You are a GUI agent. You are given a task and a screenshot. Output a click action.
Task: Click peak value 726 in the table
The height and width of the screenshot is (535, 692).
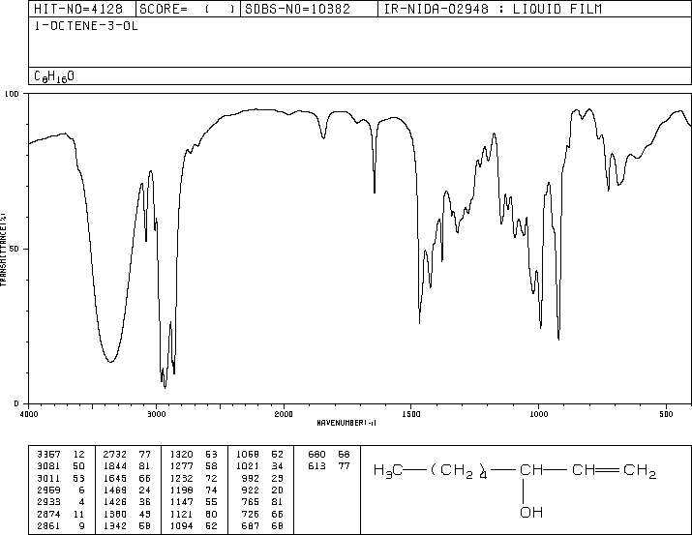251,515
